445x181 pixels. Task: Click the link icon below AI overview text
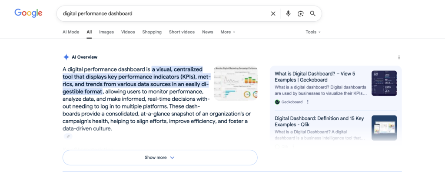[x=68, y=136]
